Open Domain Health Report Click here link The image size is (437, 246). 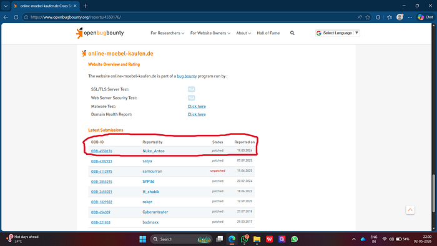point(197,114)
